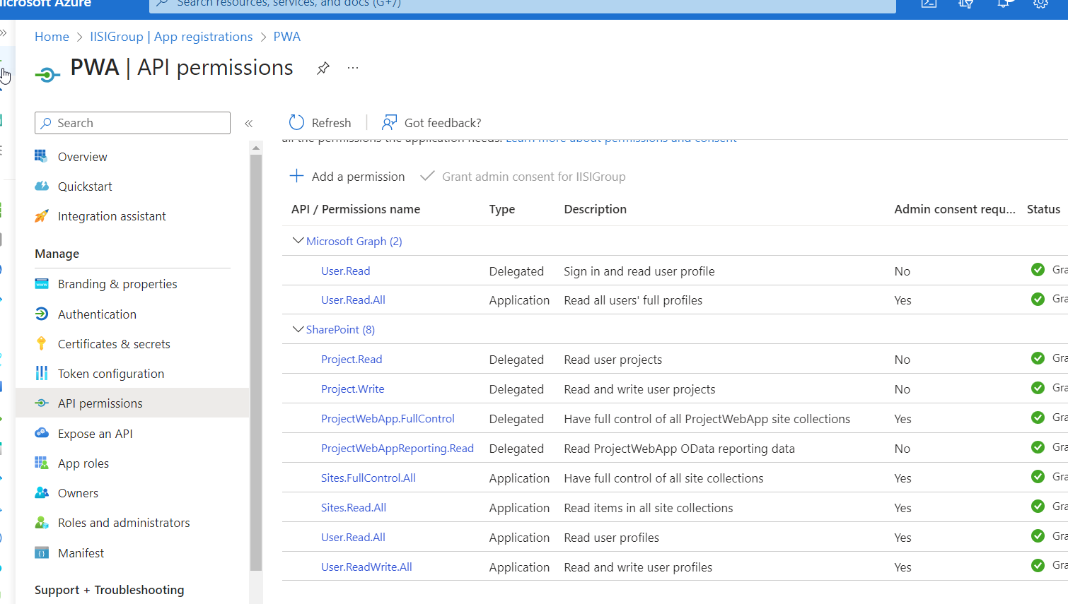Open the Project.Write permission link
The image size is (1068, 604).
tap(353, 389)
